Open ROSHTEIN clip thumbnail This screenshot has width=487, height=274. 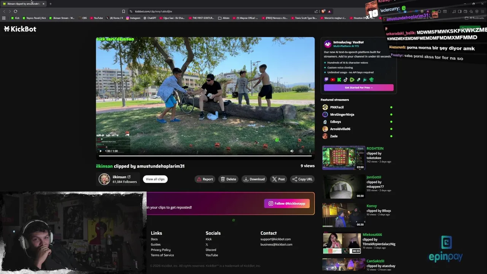click(344, 158)
